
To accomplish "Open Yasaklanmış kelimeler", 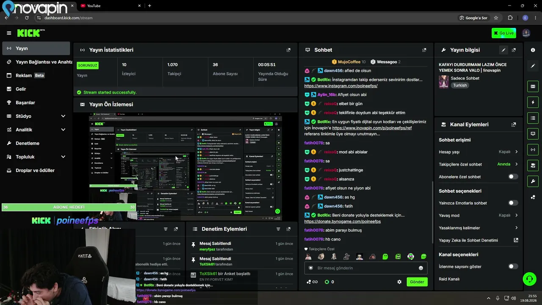I will pos(478,227).
